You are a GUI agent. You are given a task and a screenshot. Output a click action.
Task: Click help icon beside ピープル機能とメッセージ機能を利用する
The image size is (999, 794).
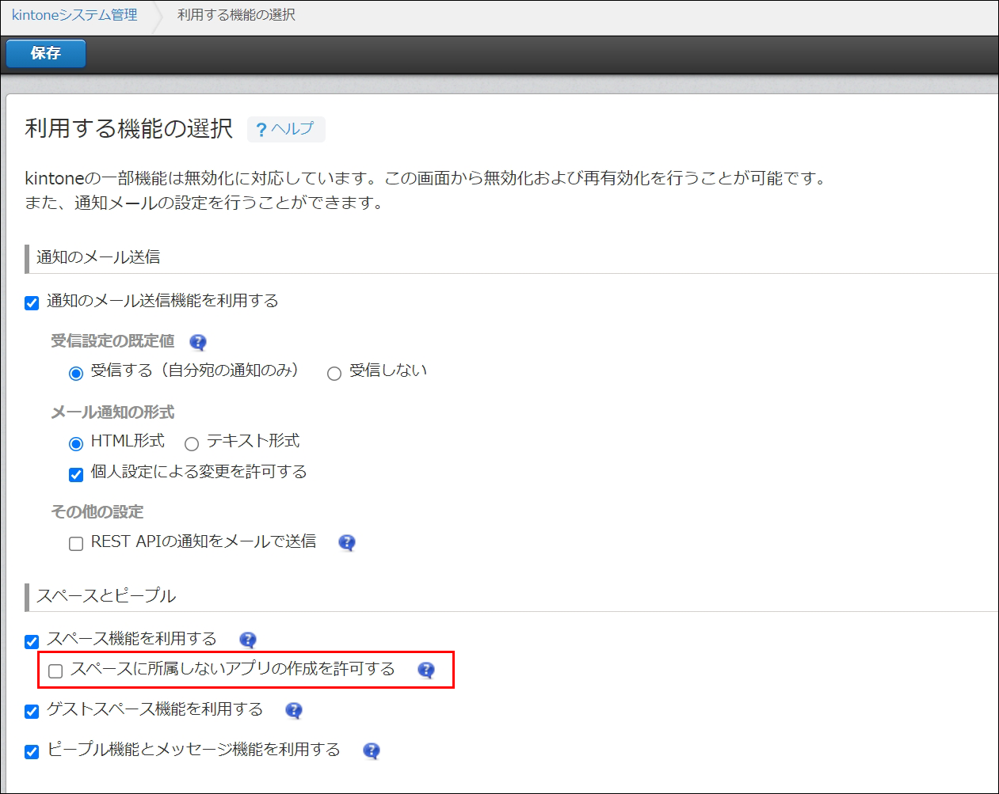pos(371,750)
